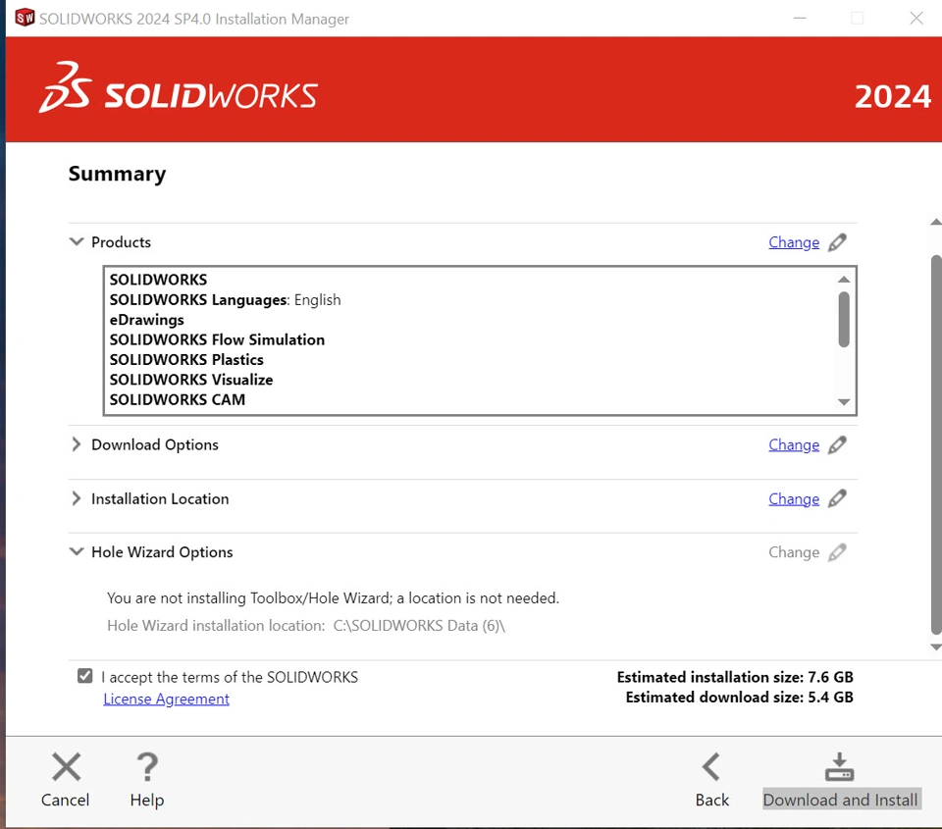Click the Cancel X icon
The width and height of the screenshot is (942, 829).
pos(66,766)
